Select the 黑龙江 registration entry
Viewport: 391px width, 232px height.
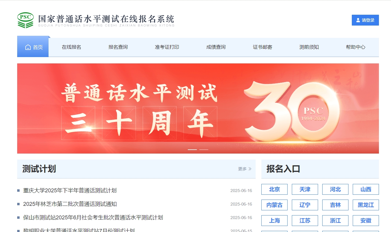pyautogui.click(x=365, y=205)
